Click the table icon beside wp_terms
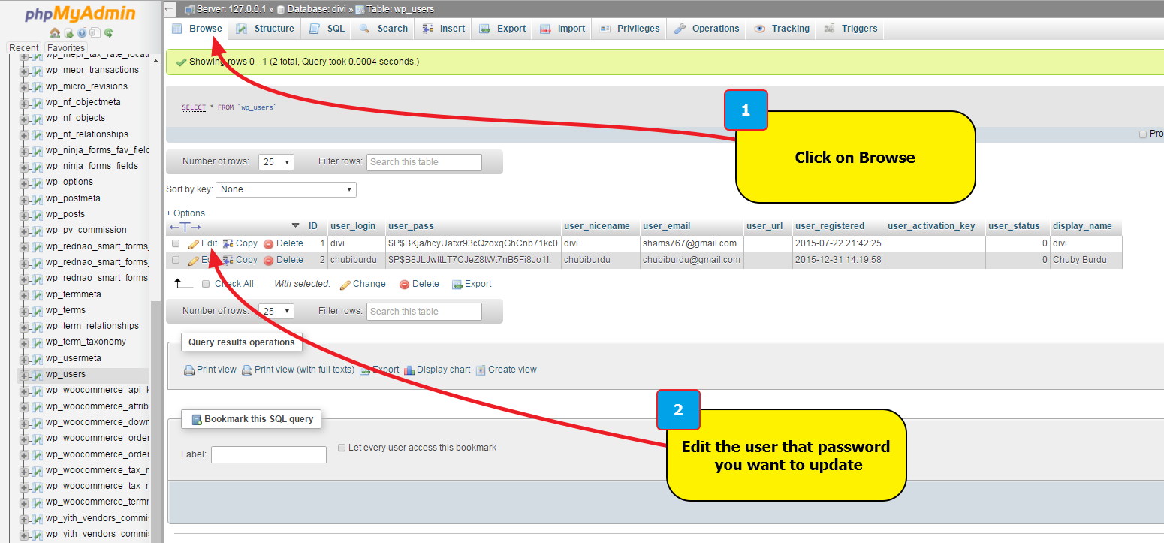The image size is (1164, 543). (x=37, y=311)
